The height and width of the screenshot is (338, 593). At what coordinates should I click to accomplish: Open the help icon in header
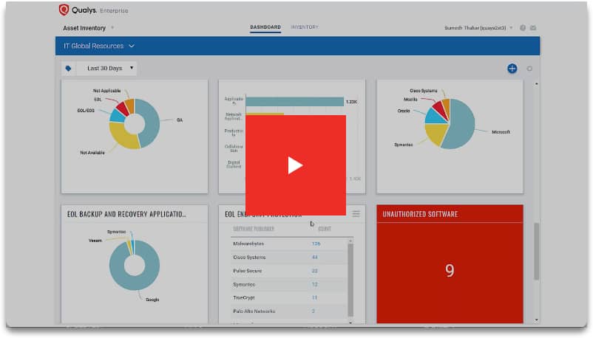click(523, 27)
